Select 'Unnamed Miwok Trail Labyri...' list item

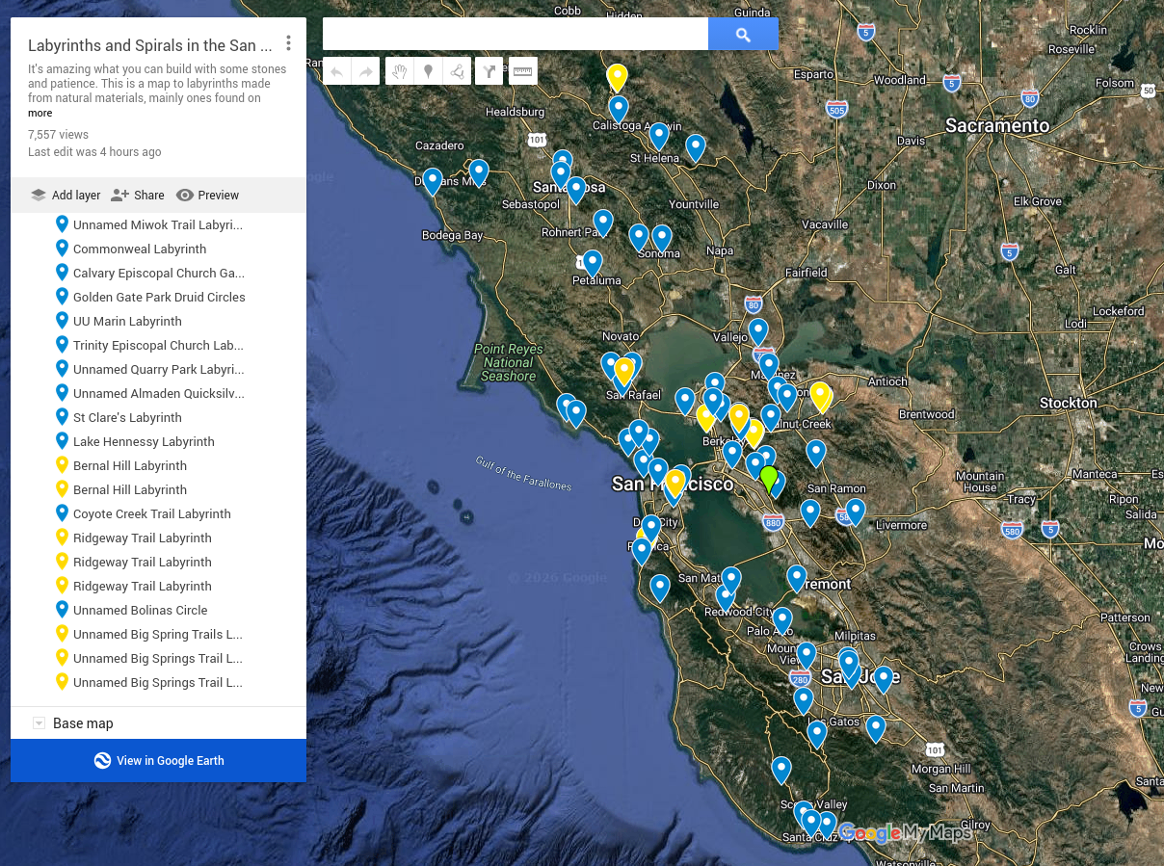[x=158, y=224]
